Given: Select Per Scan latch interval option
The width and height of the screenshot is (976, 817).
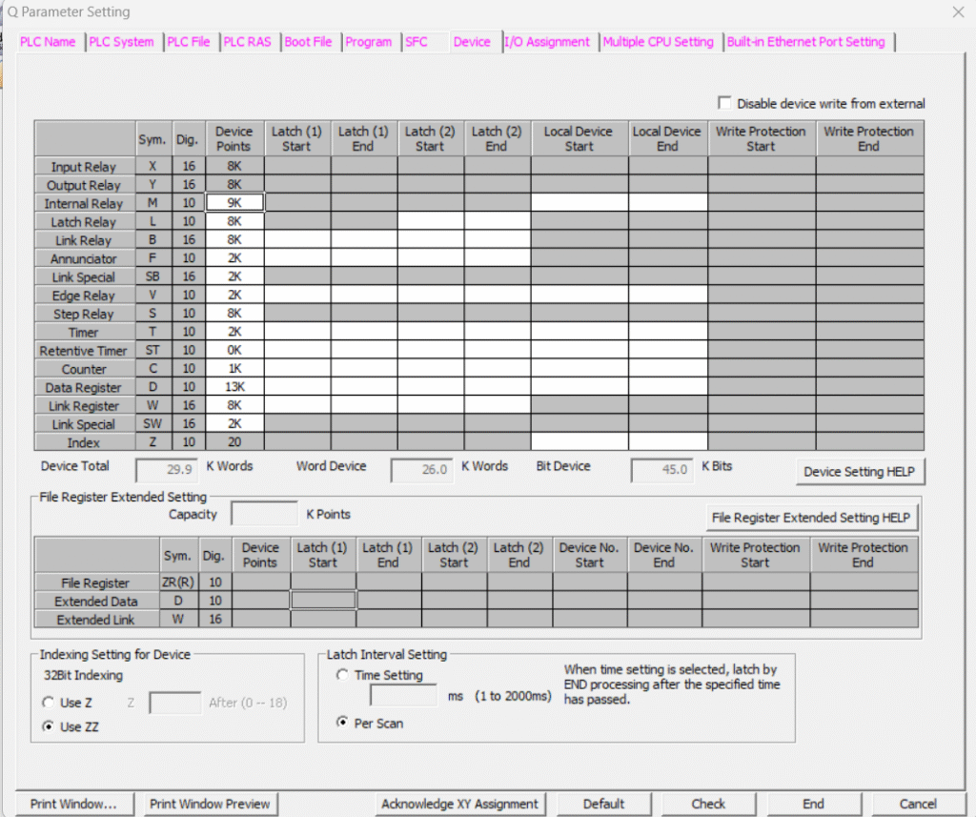Looking at the screenshot, I should [342, 724].
